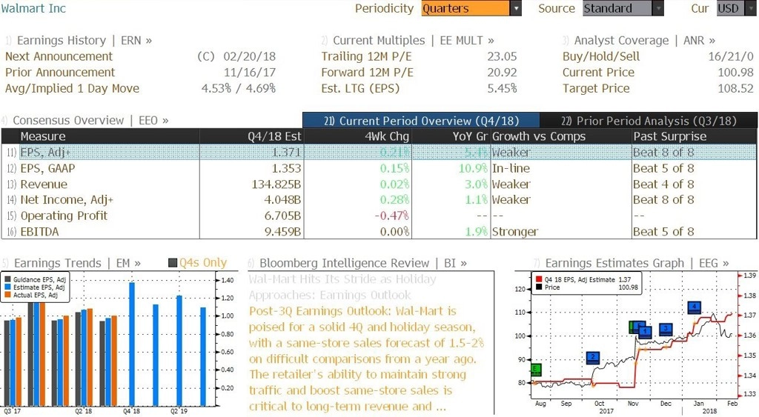Click Beat 5 of 8 in EBITDA row
This screenshot has width=759, height=417.
click(663, 232)
